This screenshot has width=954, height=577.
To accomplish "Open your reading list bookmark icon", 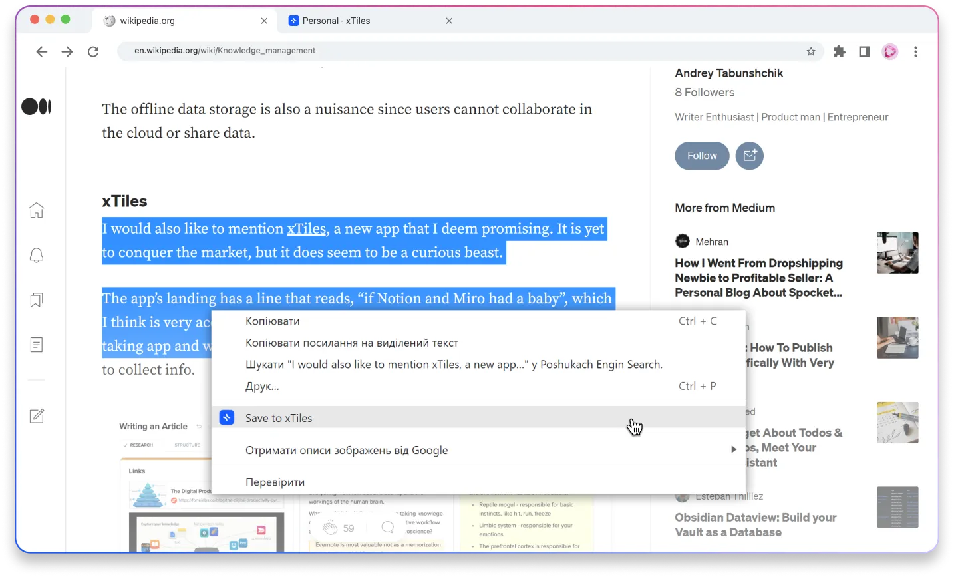I will point(36,299).
